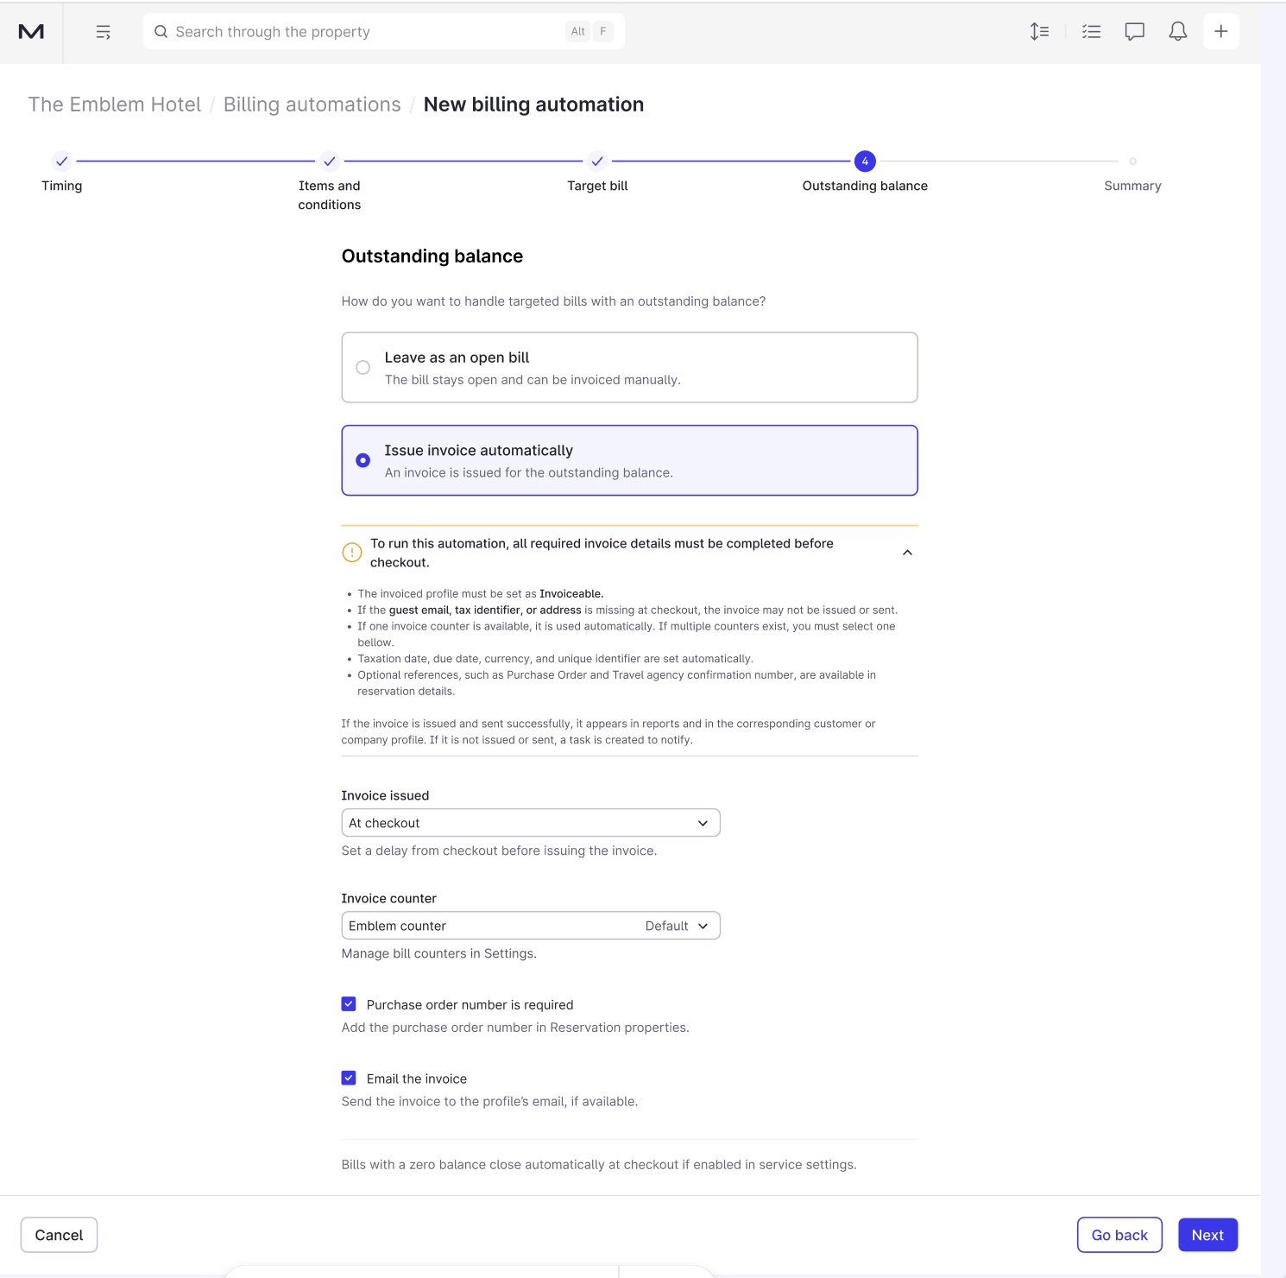Click the Cancel button
This screenshot has height=1278, width=1286.
59,1235
